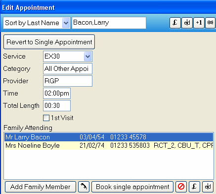Image resolution: width=216 pixels, height=194 pixels.
Task: Click the Provider field showing RGP
Action: (x=68, y=81)
